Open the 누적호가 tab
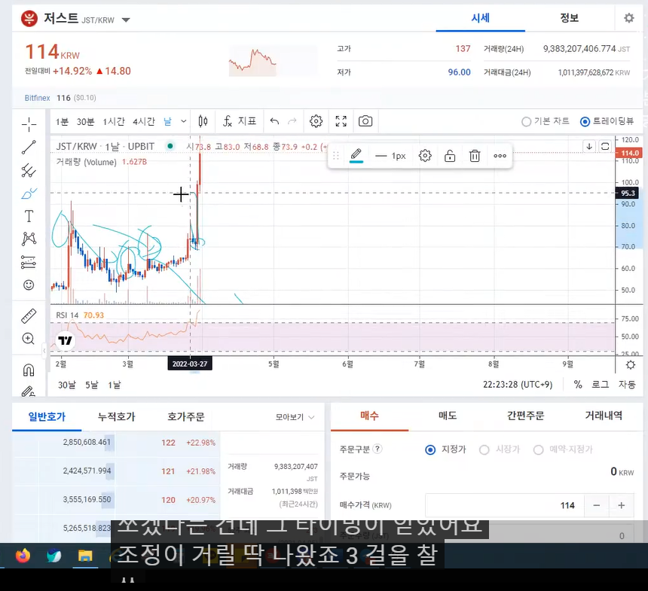Screen dimensions: 648x591 point(116,417)
